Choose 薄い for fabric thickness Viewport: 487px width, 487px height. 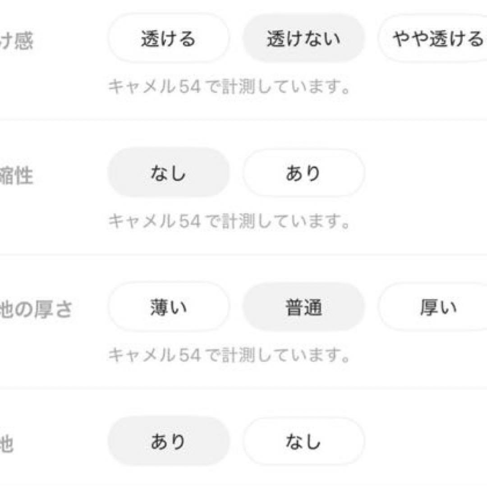pyautogui.click(x=168, y=307)
